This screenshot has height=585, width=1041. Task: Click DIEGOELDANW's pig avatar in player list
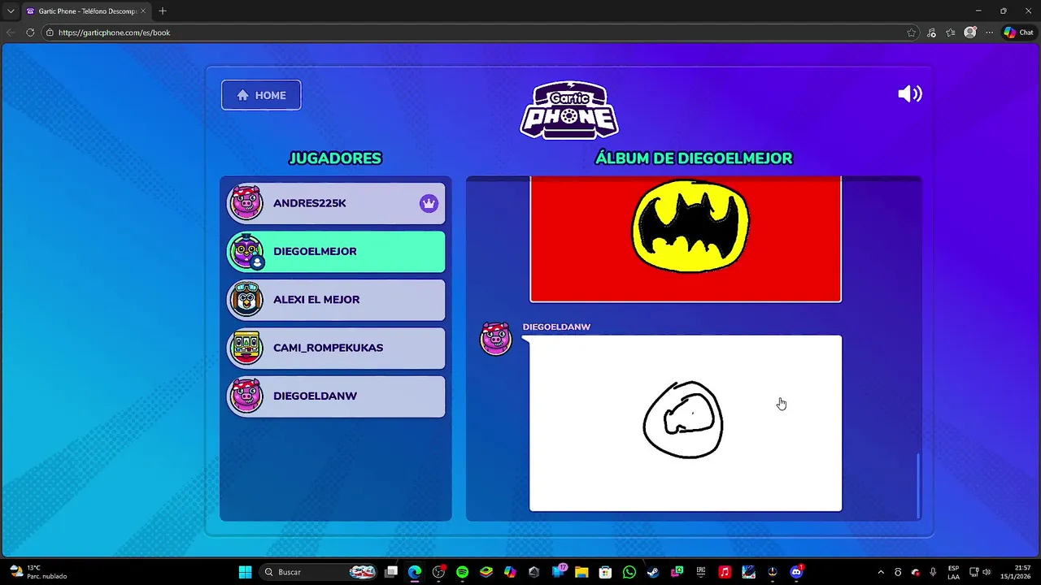point(246,396)
